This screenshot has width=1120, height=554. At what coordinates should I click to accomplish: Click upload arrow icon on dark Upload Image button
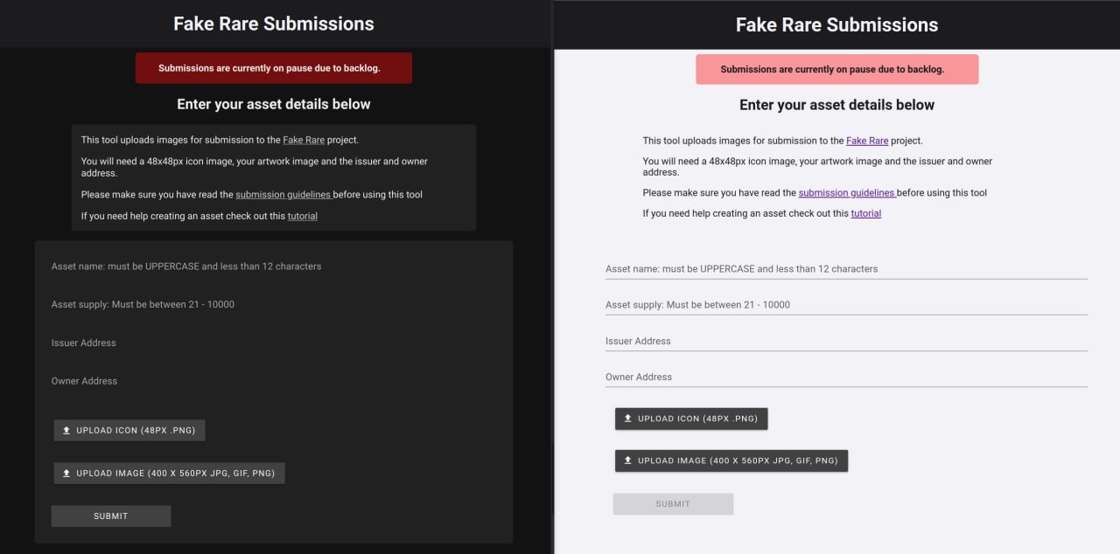[66, 473]
